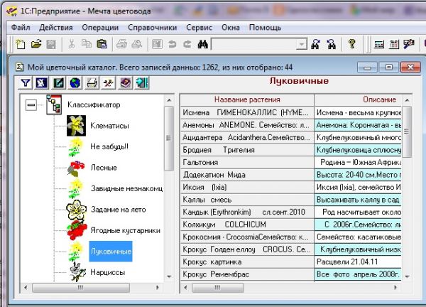
Task: Click the Описание column header
Action: pos(379,99)
